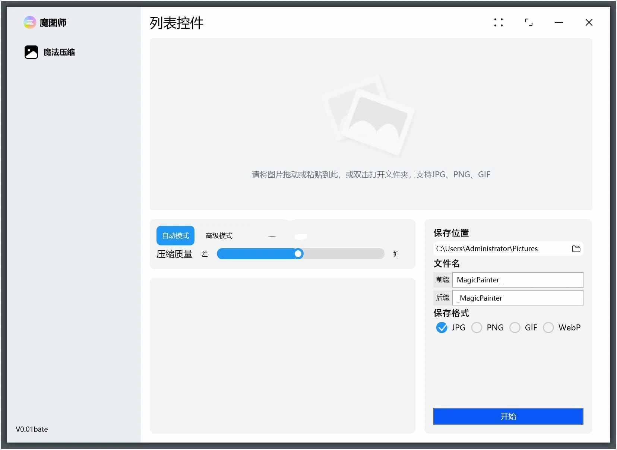Click the MagicPainter_ prefix input field
This screenshot has height=450, width=617.
tap(518, 280)
